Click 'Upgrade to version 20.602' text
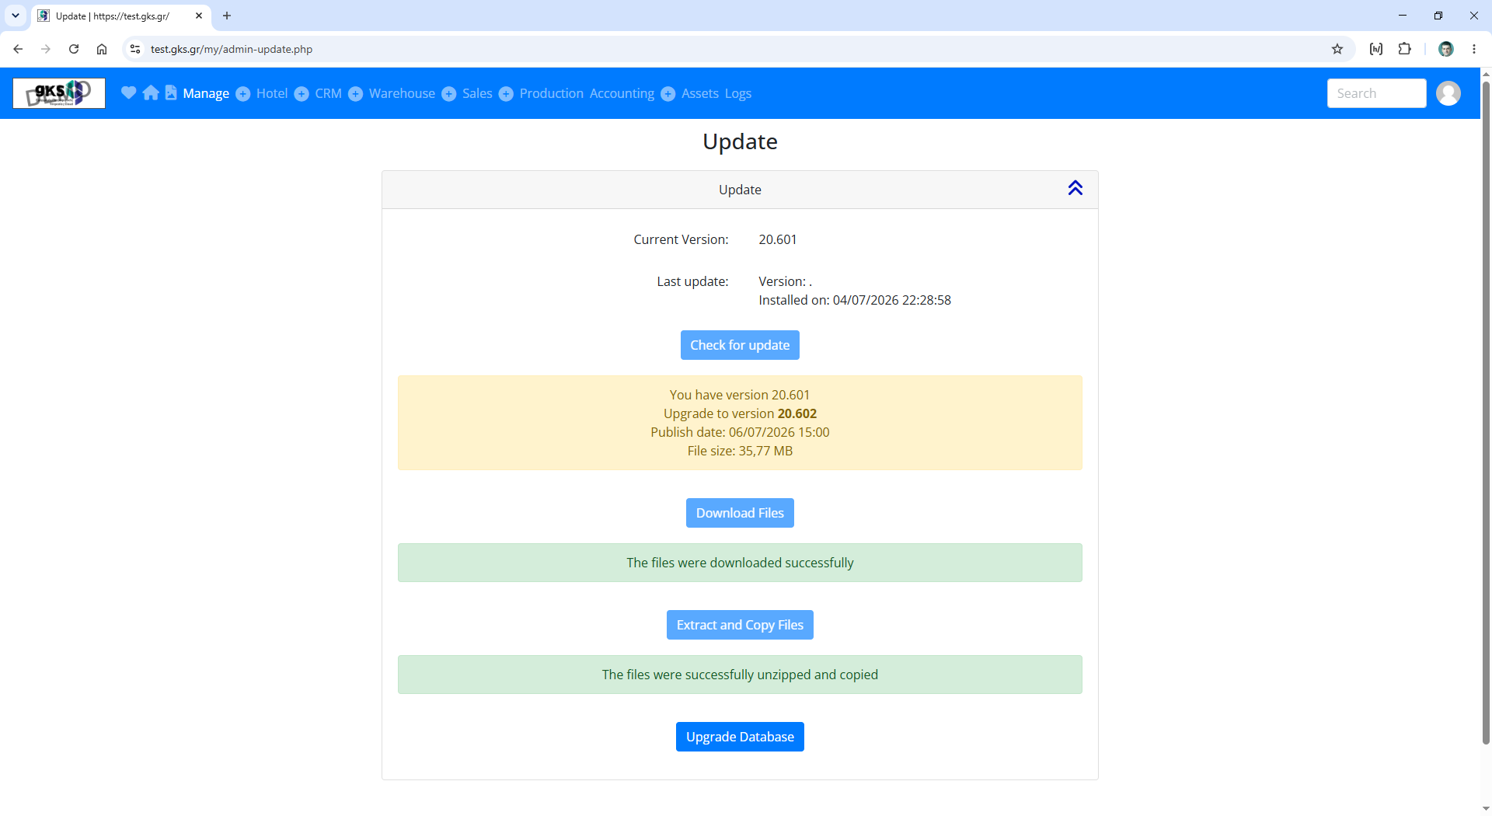 click(x=740, y=413)
